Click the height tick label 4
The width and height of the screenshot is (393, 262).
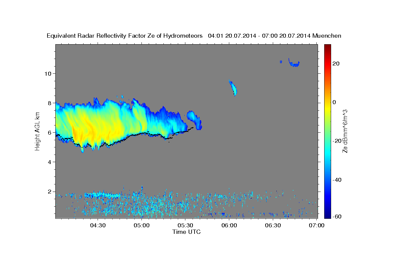coord(50,162)
